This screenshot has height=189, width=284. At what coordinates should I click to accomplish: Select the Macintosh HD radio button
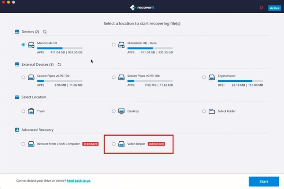pos(23,45)
